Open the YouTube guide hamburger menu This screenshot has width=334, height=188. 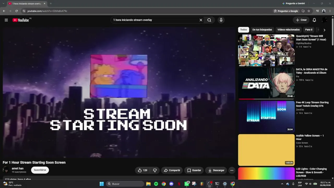[x=6, y=20]
